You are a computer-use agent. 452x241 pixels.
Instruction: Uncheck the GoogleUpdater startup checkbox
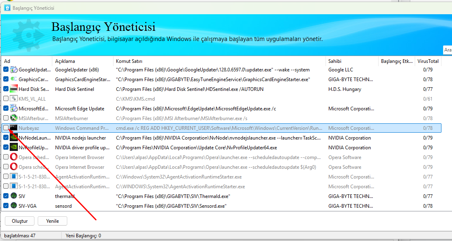pos(6,69)
